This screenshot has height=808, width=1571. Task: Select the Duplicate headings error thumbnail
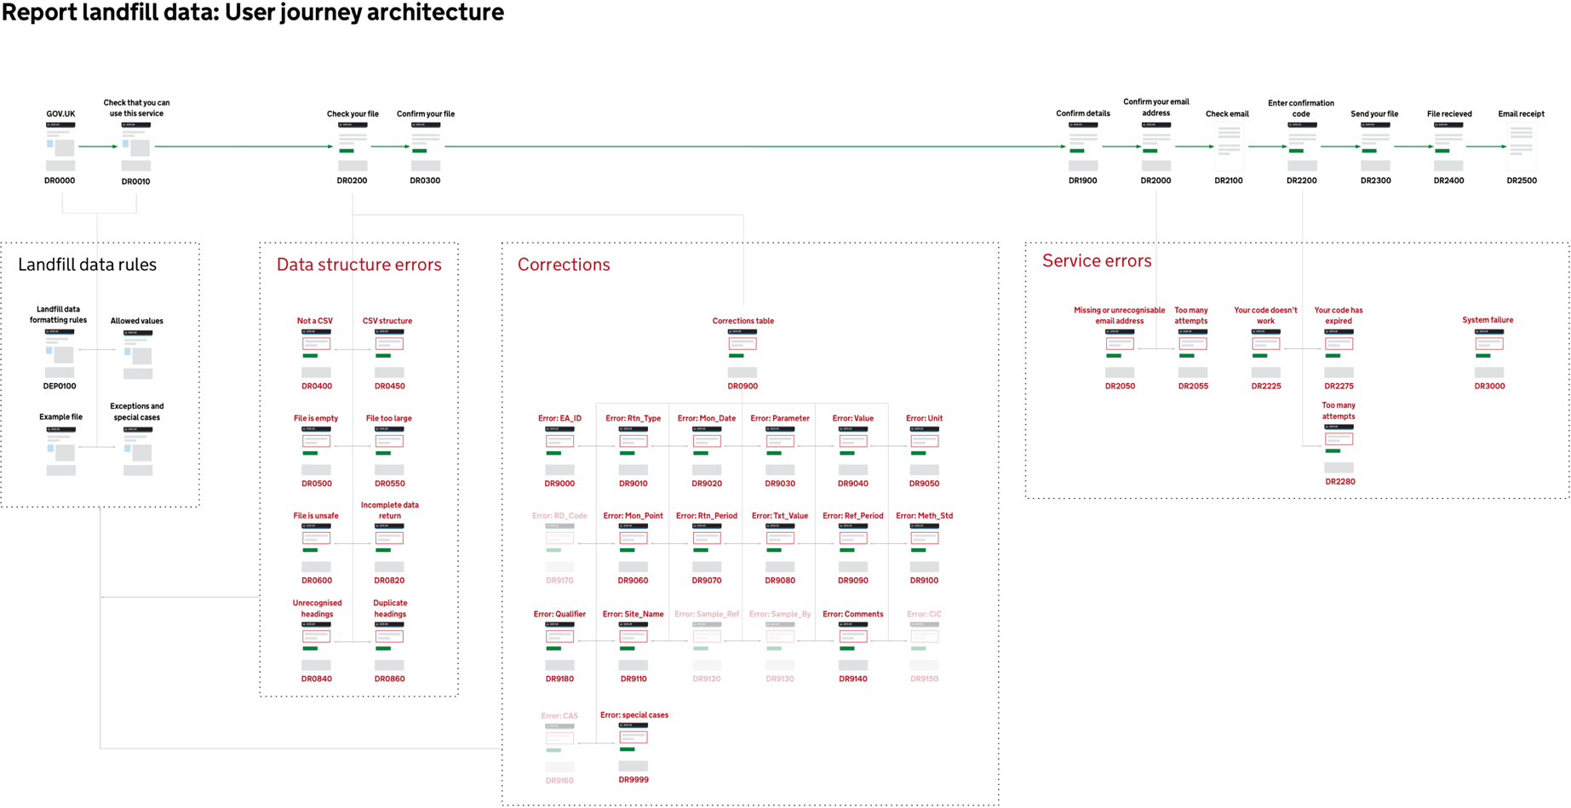(x=389, y=646)
